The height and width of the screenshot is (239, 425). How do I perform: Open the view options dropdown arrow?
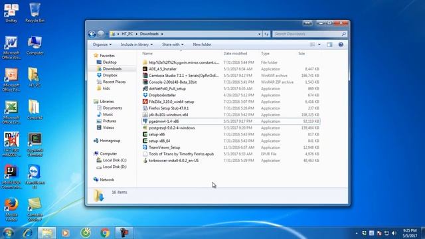click(x=319, y=44)
